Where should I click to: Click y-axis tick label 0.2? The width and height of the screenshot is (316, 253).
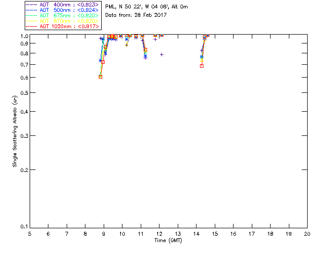(x=24, y=170)
